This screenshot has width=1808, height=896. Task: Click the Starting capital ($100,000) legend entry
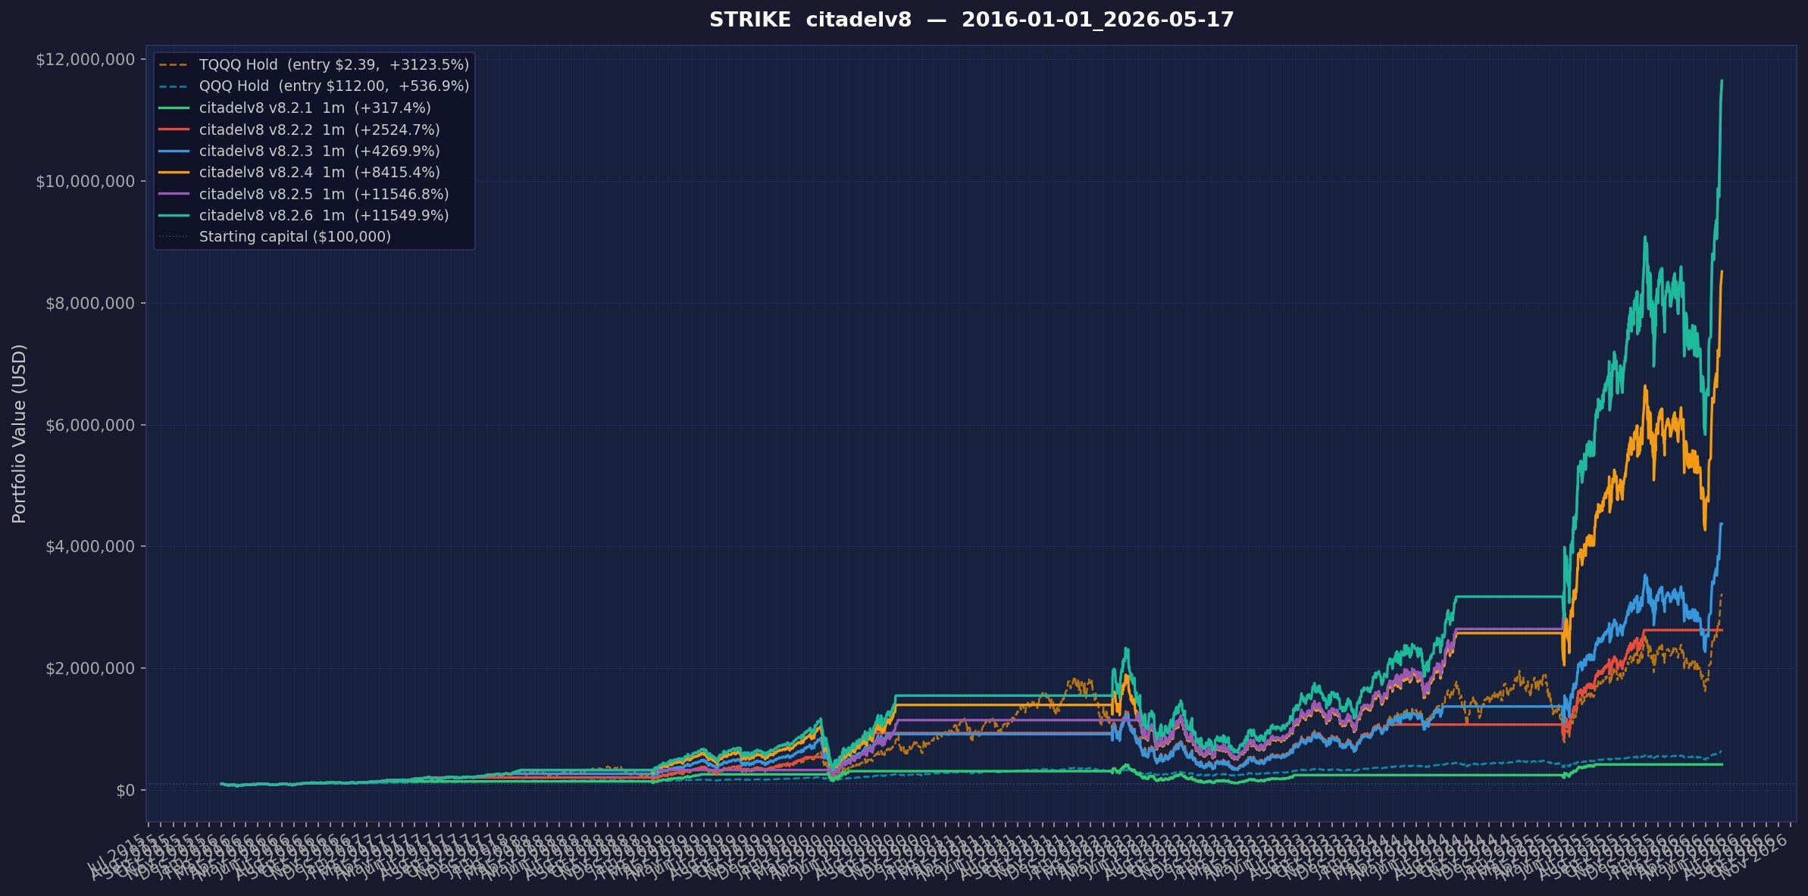(x=275, y=237)
